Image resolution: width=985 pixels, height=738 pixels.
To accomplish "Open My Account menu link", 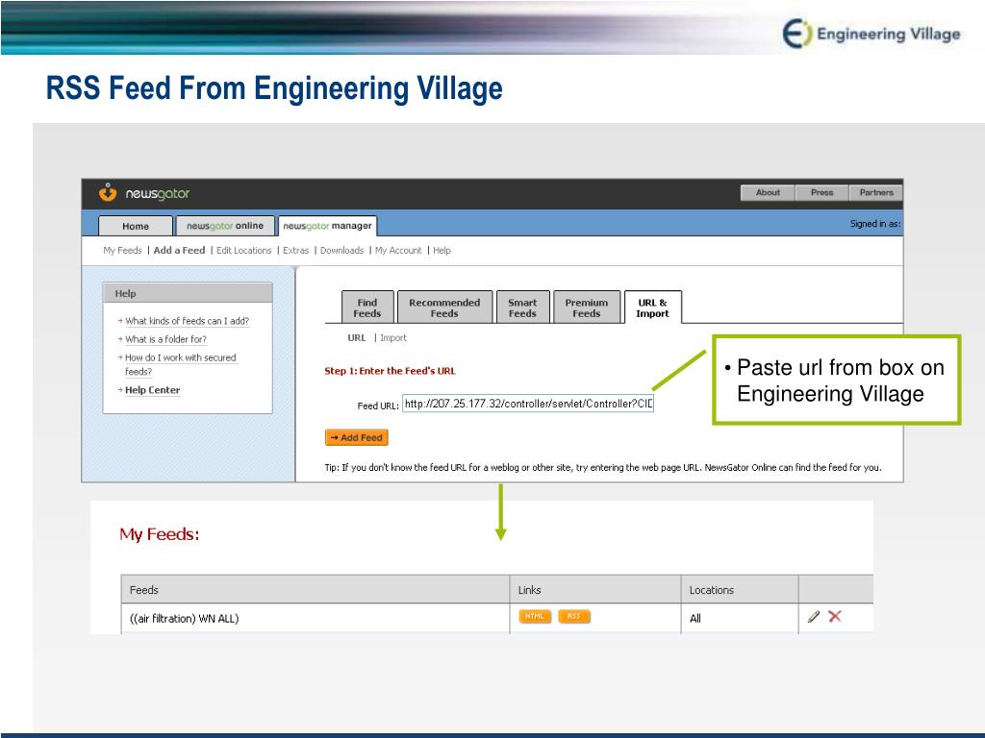I will coord(398,251).
